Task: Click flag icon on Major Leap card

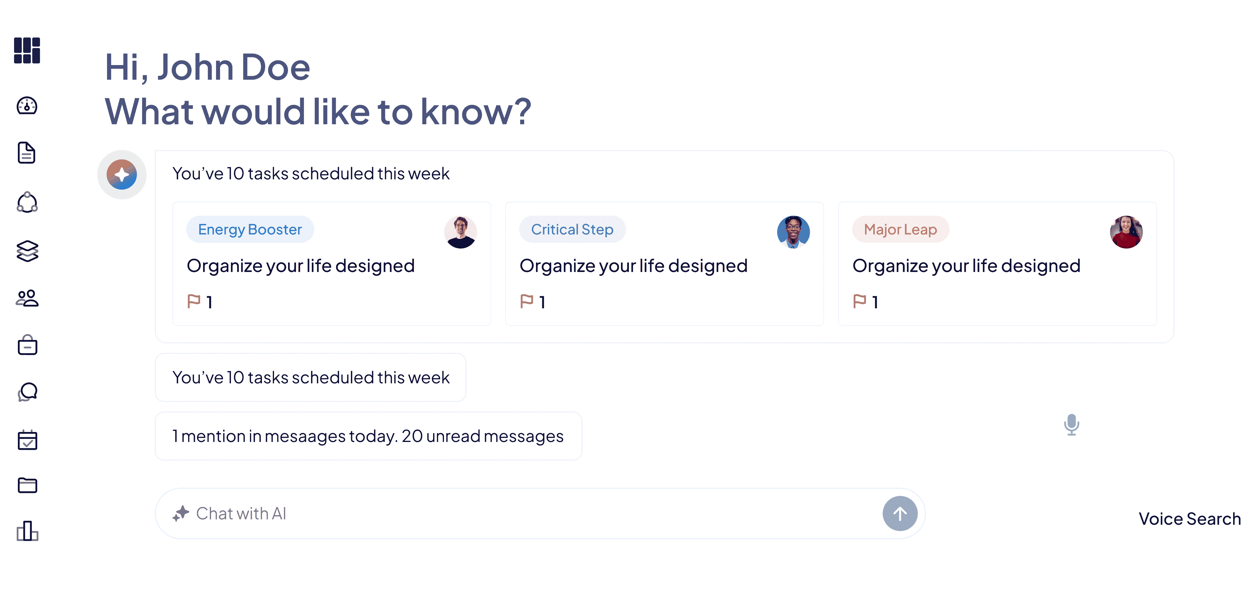Action: (x=860, y=301)
